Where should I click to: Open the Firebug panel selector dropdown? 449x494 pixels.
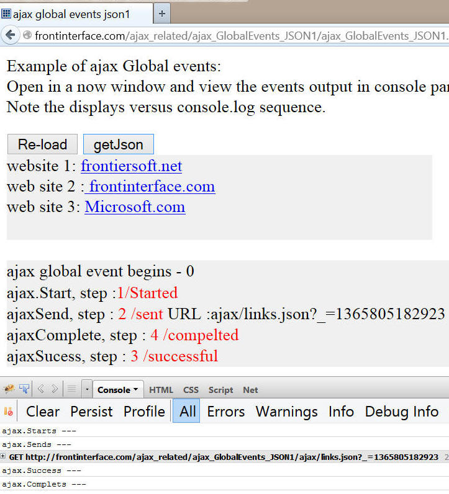coord(87,390)
